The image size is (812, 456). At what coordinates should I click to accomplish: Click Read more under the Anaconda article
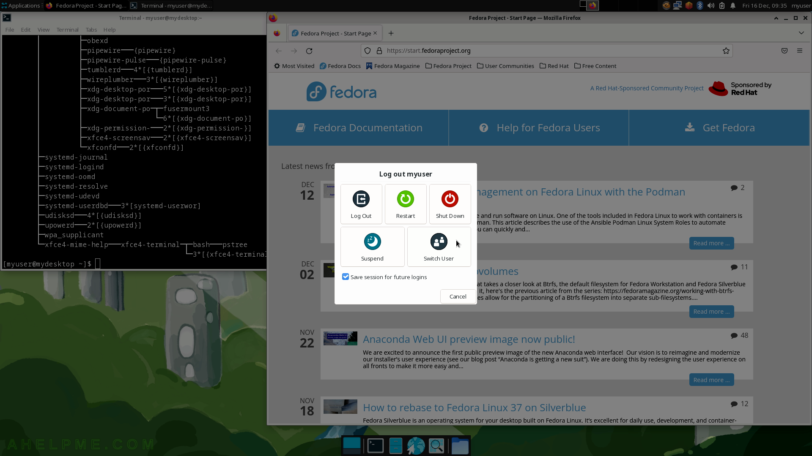click(x=711, y=380)
